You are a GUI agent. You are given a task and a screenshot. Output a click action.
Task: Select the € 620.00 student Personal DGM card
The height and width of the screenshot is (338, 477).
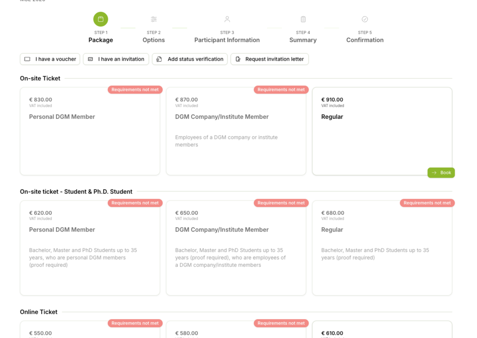[x=90, y=248]
